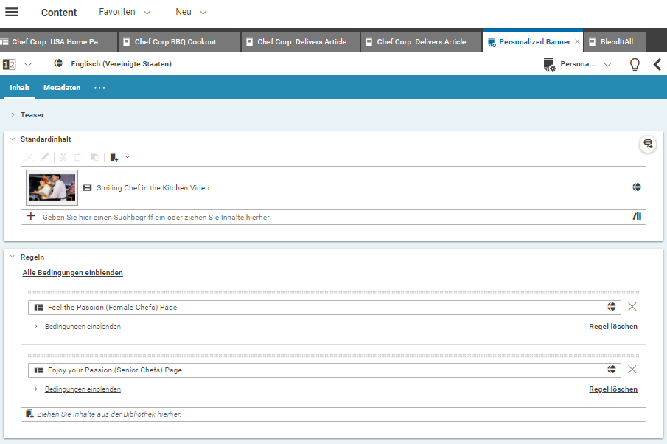Remove the Enjoy your Passion page with X

pyautogui.click(x=632, y=370)
